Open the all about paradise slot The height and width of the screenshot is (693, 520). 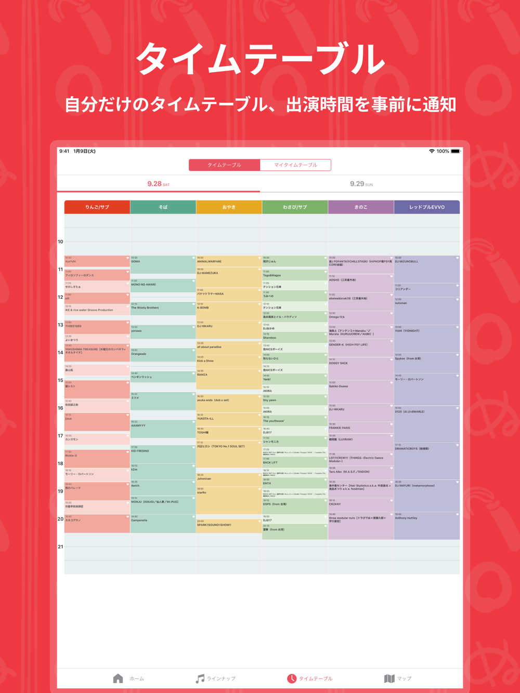[x=229, y=348]
